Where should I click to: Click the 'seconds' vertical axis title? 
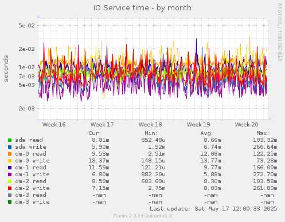[6, 69]
